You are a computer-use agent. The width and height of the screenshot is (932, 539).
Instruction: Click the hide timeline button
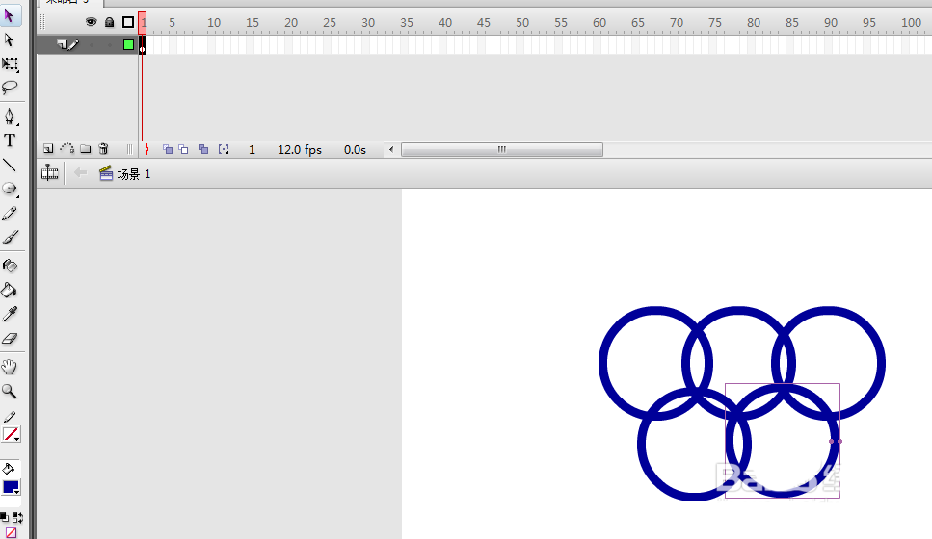coord(50,172)
